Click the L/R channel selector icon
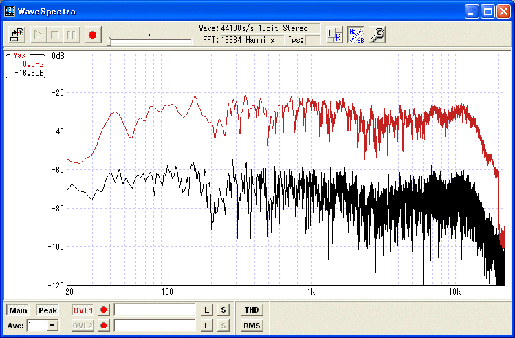This screenshot has width=515, height=338. pyautogui.click(x=334, y=34)
